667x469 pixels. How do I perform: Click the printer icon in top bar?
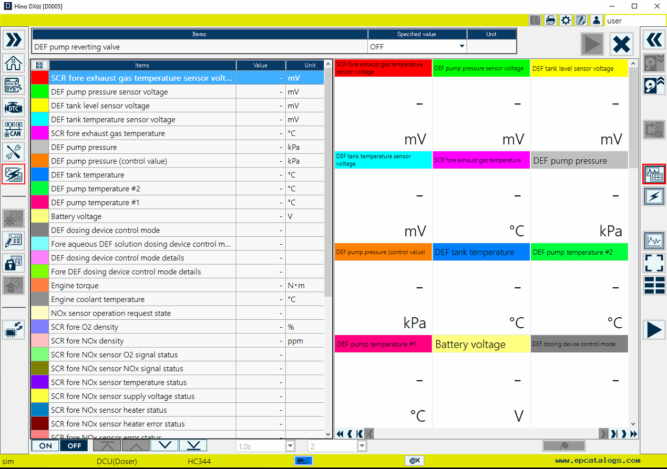(550, 20)
